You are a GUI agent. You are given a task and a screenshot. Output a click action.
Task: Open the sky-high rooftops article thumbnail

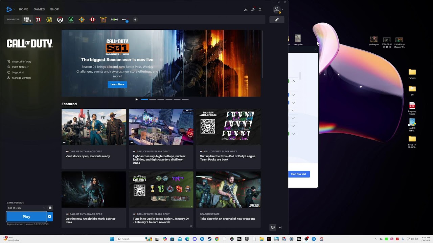pos(161,127)
